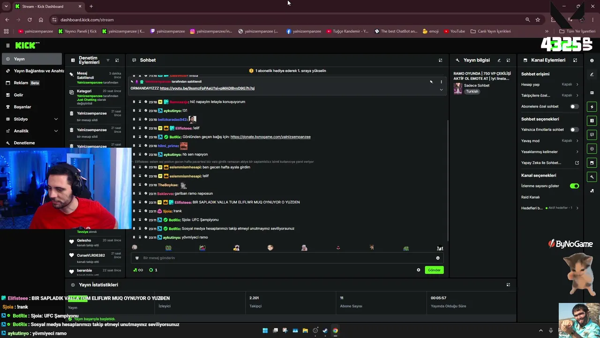Screen dimensions: 600x338
Task: Show more bookmarks with the overflow chevron
Action: [x=547, y=31]
